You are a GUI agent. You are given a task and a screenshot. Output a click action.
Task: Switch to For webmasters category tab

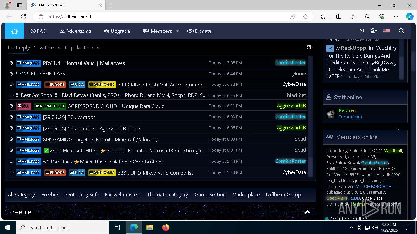point(122,194)
